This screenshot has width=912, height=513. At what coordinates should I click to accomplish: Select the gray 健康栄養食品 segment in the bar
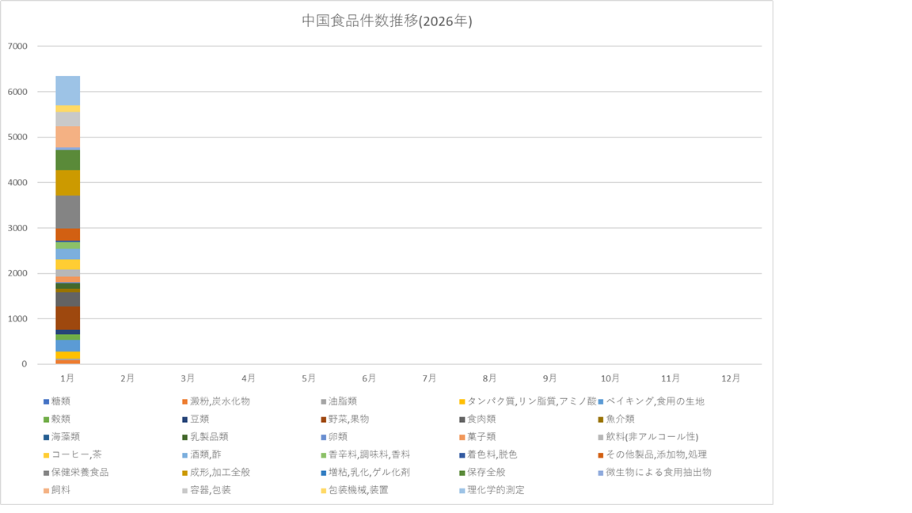tap(67, 211)
